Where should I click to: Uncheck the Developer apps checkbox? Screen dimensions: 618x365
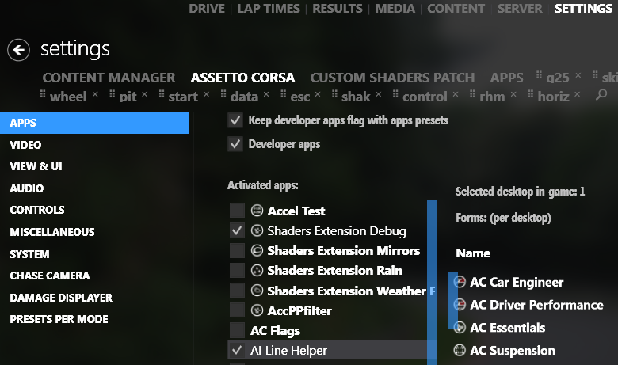tap(235, 144)
